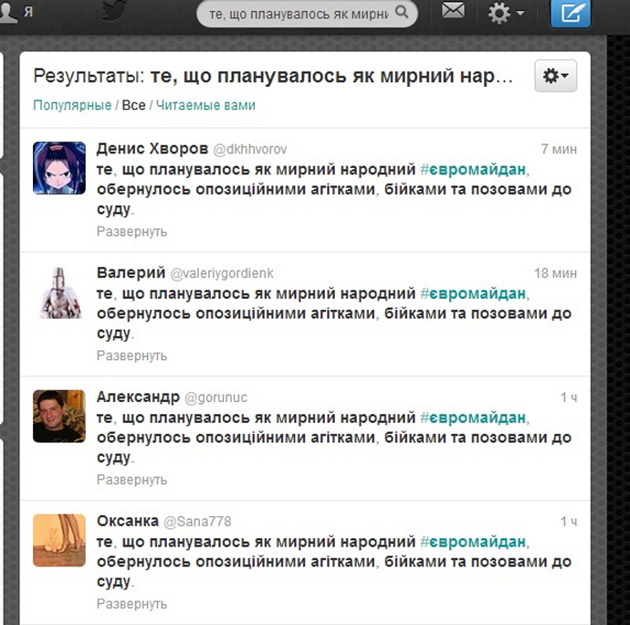Open the search results gear dropdown

(556, 76)
